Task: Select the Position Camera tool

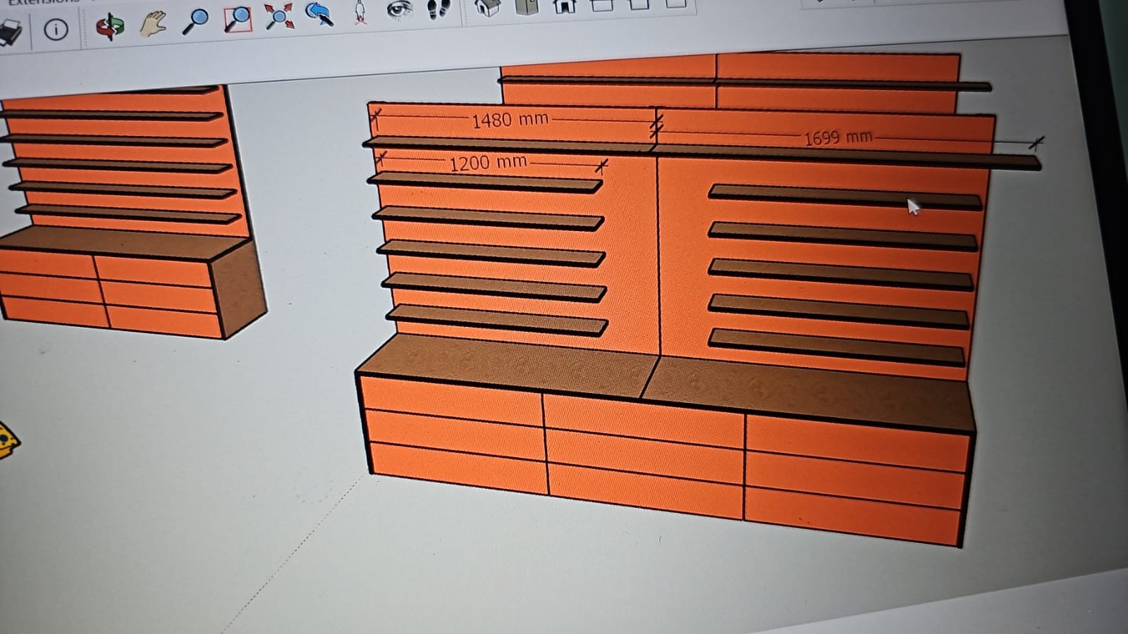Action: (x=360, y=12)
